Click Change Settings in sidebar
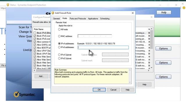The height and width of the screenshot is (104, 186). [x=25, y=32]
